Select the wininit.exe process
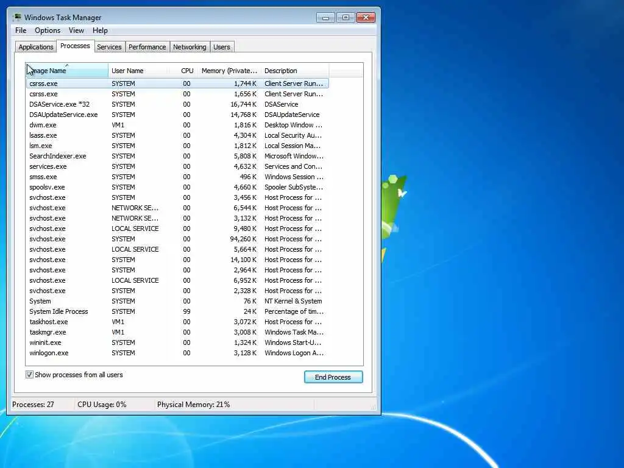Viewport: 624px width, 468px height. tap(177, 342)
